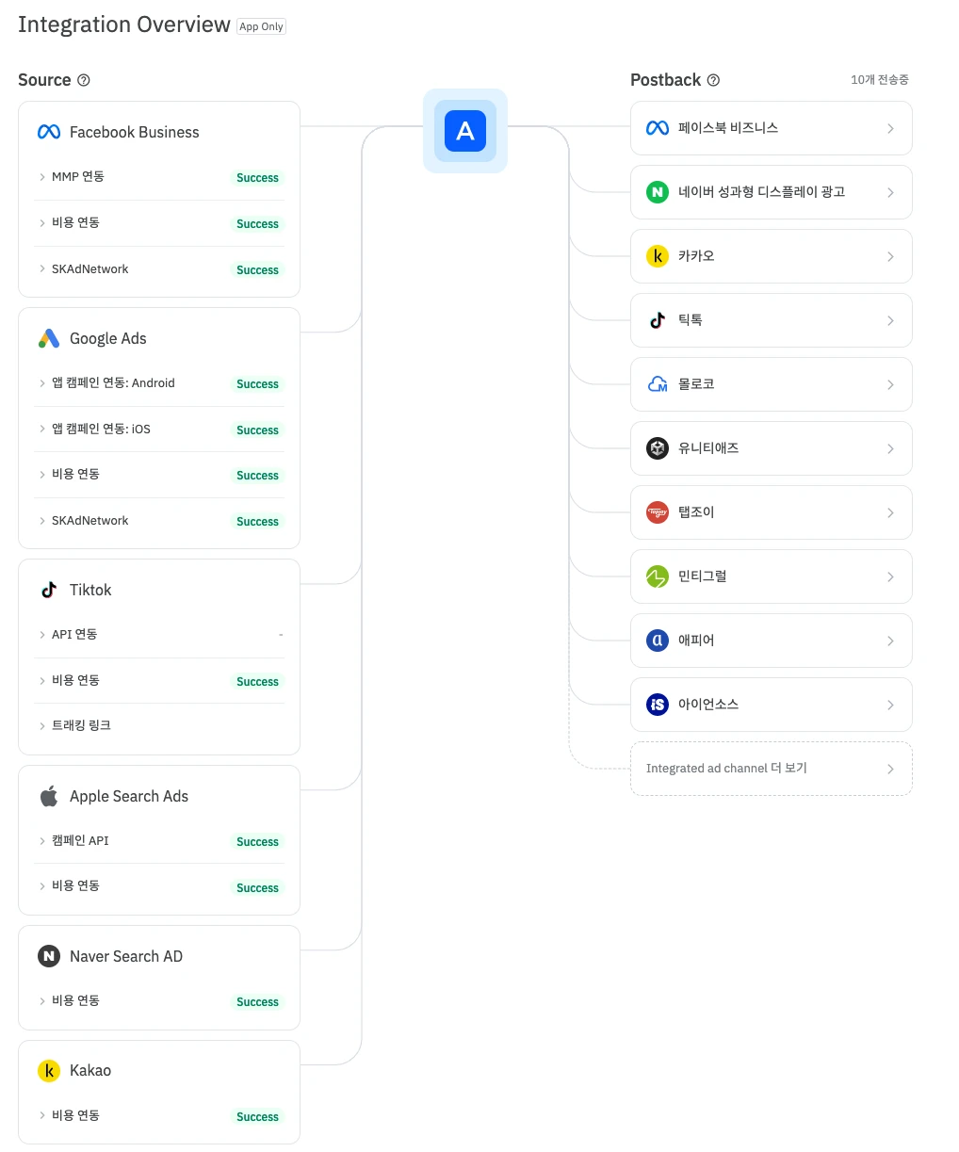Screen dimensions: 959x1152
Task: Click the Apple logo beside Apple Search Ads
Action: click(49, 797)
